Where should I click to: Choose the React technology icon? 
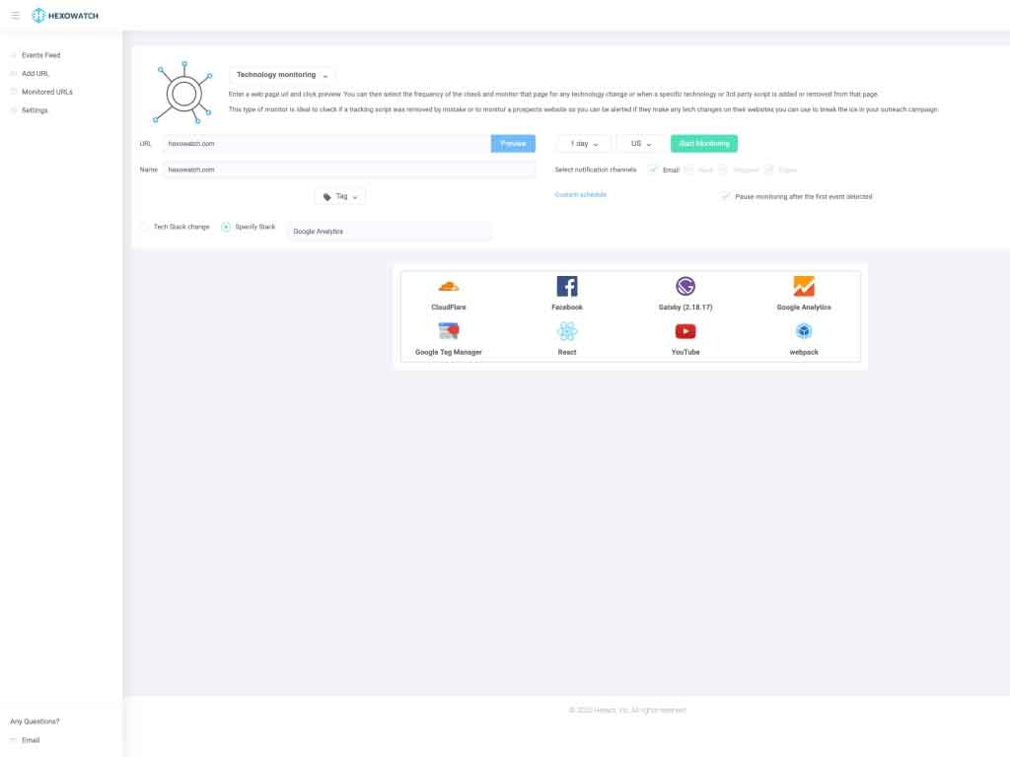point(567,331)
